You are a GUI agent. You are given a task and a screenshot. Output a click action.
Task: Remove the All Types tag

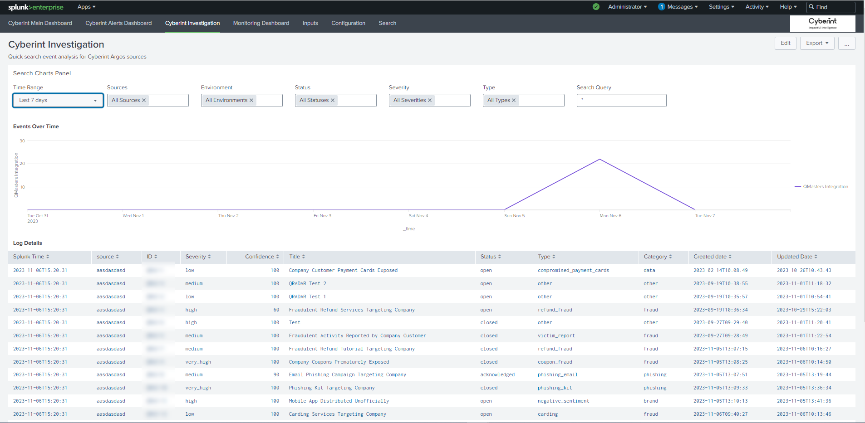coord(514,100)
